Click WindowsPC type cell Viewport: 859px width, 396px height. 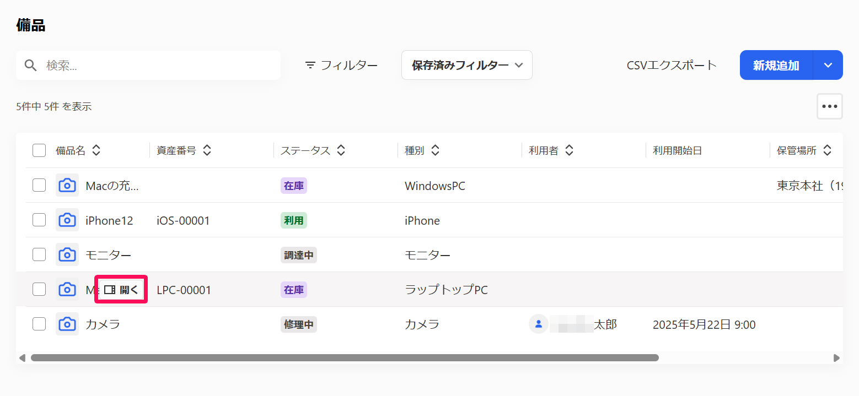coord(435,186)
